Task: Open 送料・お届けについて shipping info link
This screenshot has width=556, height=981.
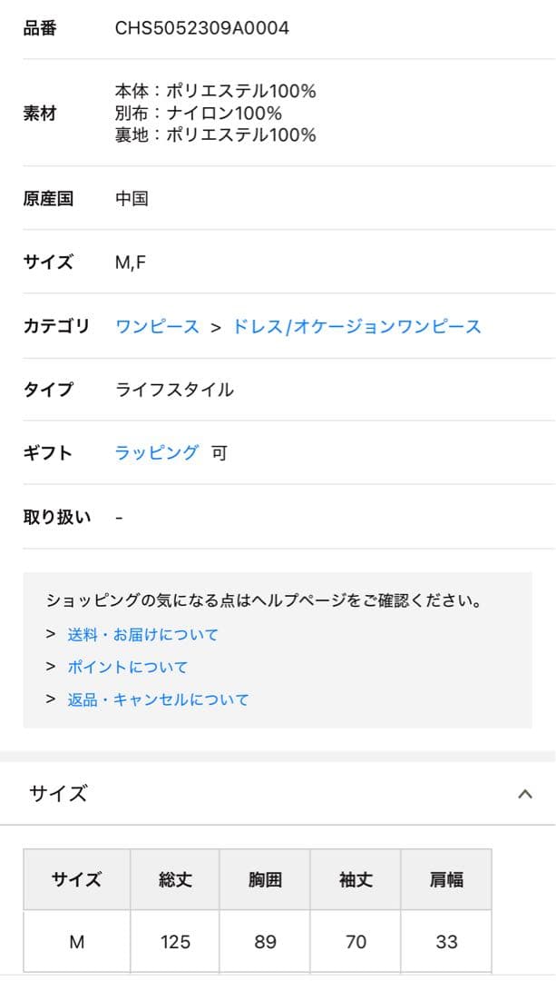Action: [145, 635]
